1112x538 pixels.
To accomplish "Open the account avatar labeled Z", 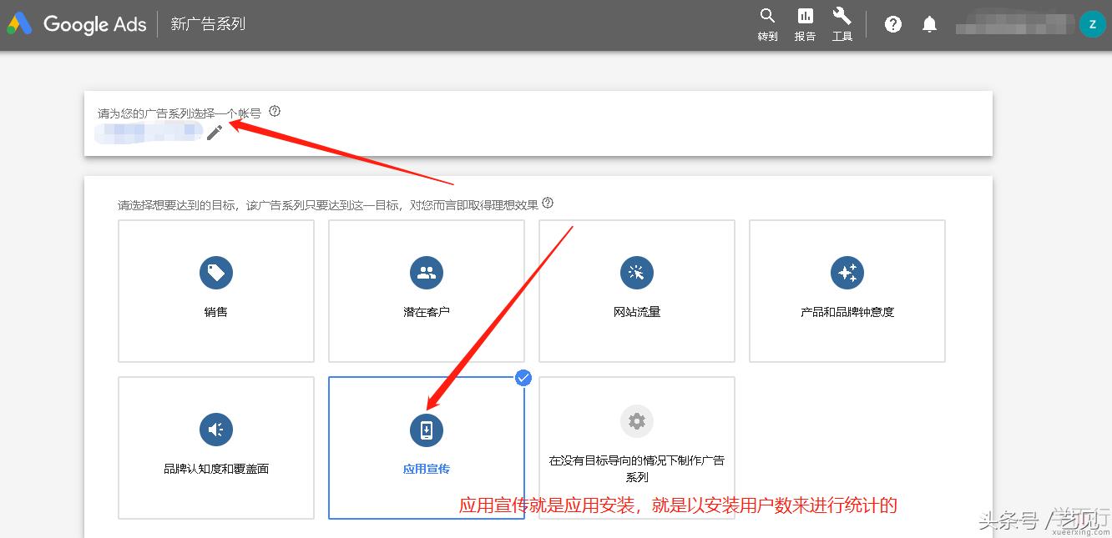I will [1092, 24].
